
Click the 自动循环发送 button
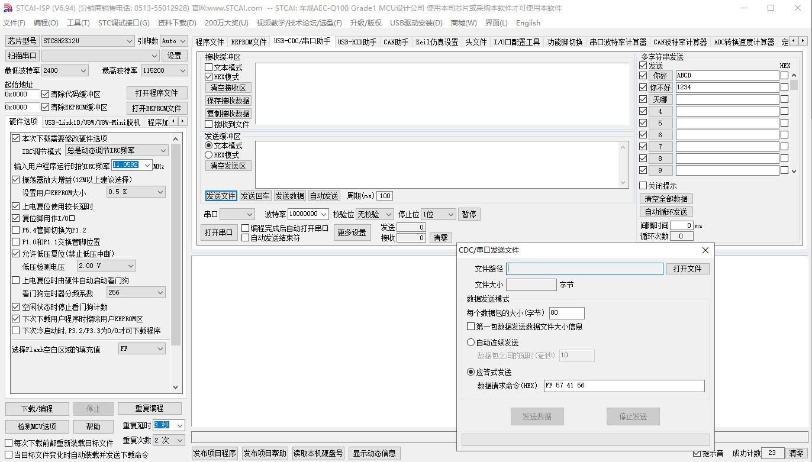[x=666, y=212]
